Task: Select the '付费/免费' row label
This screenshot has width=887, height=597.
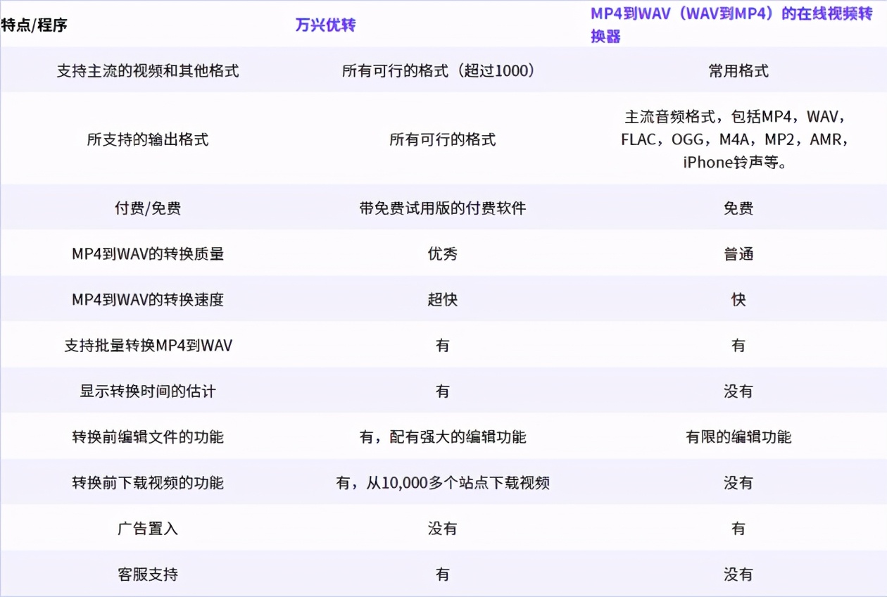Action: point(148,208)
